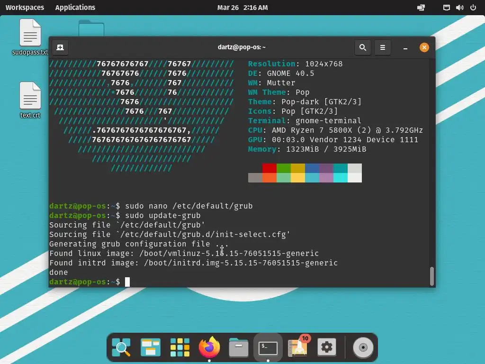Open the terminal hamburger menu
This screenshot has width=485, height=364.
coord(383,47)
